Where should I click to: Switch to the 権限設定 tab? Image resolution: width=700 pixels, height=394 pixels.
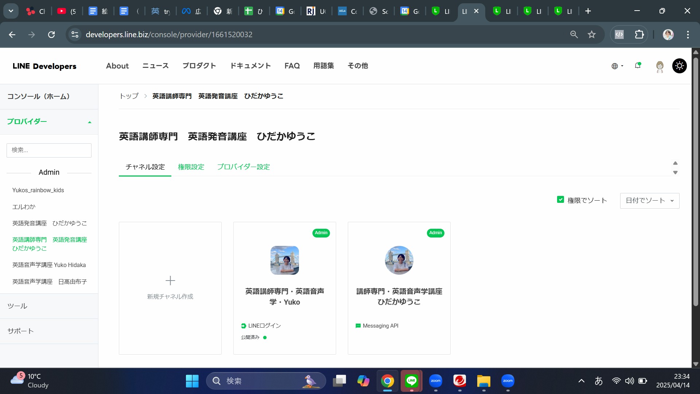click(x=191, y=167)
